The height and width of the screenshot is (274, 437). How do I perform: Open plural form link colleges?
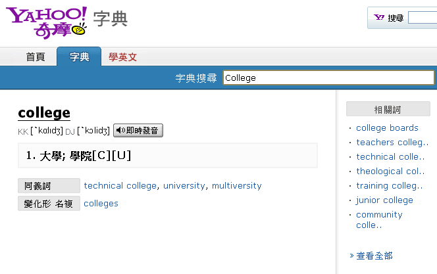pos(101,204)
